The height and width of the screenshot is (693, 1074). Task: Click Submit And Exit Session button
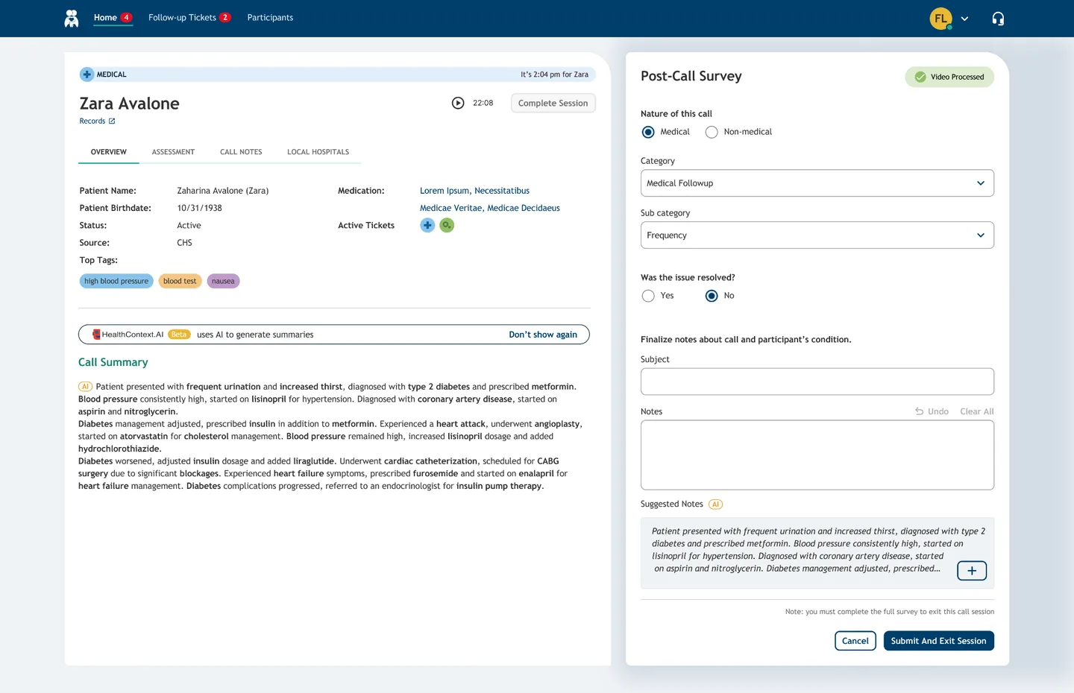point(938,641)
